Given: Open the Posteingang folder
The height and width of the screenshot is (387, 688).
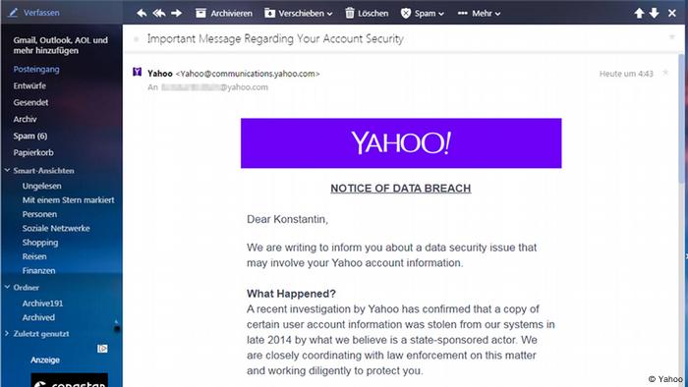Looking at the screenshot, I should tap(36, 70).
